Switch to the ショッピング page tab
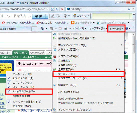Image resolution: width=137 pixels, height=113 pixels. click(37, 53)
